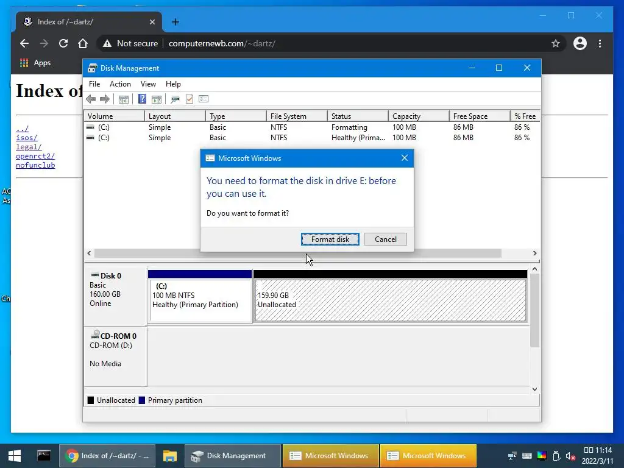Select the (C:) volume row with Healthy status
The height and width of the screenshot is (468, 624).
tap(311, 138)
